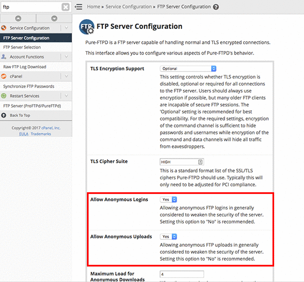Open the cPanel sidebar heading
Viewport: 304px width, 282px height.
16,76
